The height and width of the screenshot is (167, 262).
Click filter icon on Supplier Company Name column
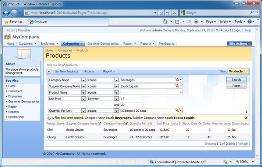tap(100, 124)
